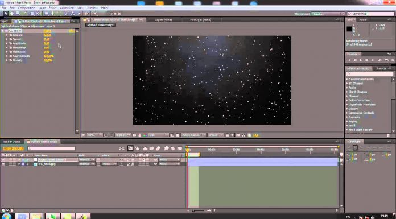Select the Pen tool
Image resolution: width=396 pixels, height=219 pixels.
(53, 14)
